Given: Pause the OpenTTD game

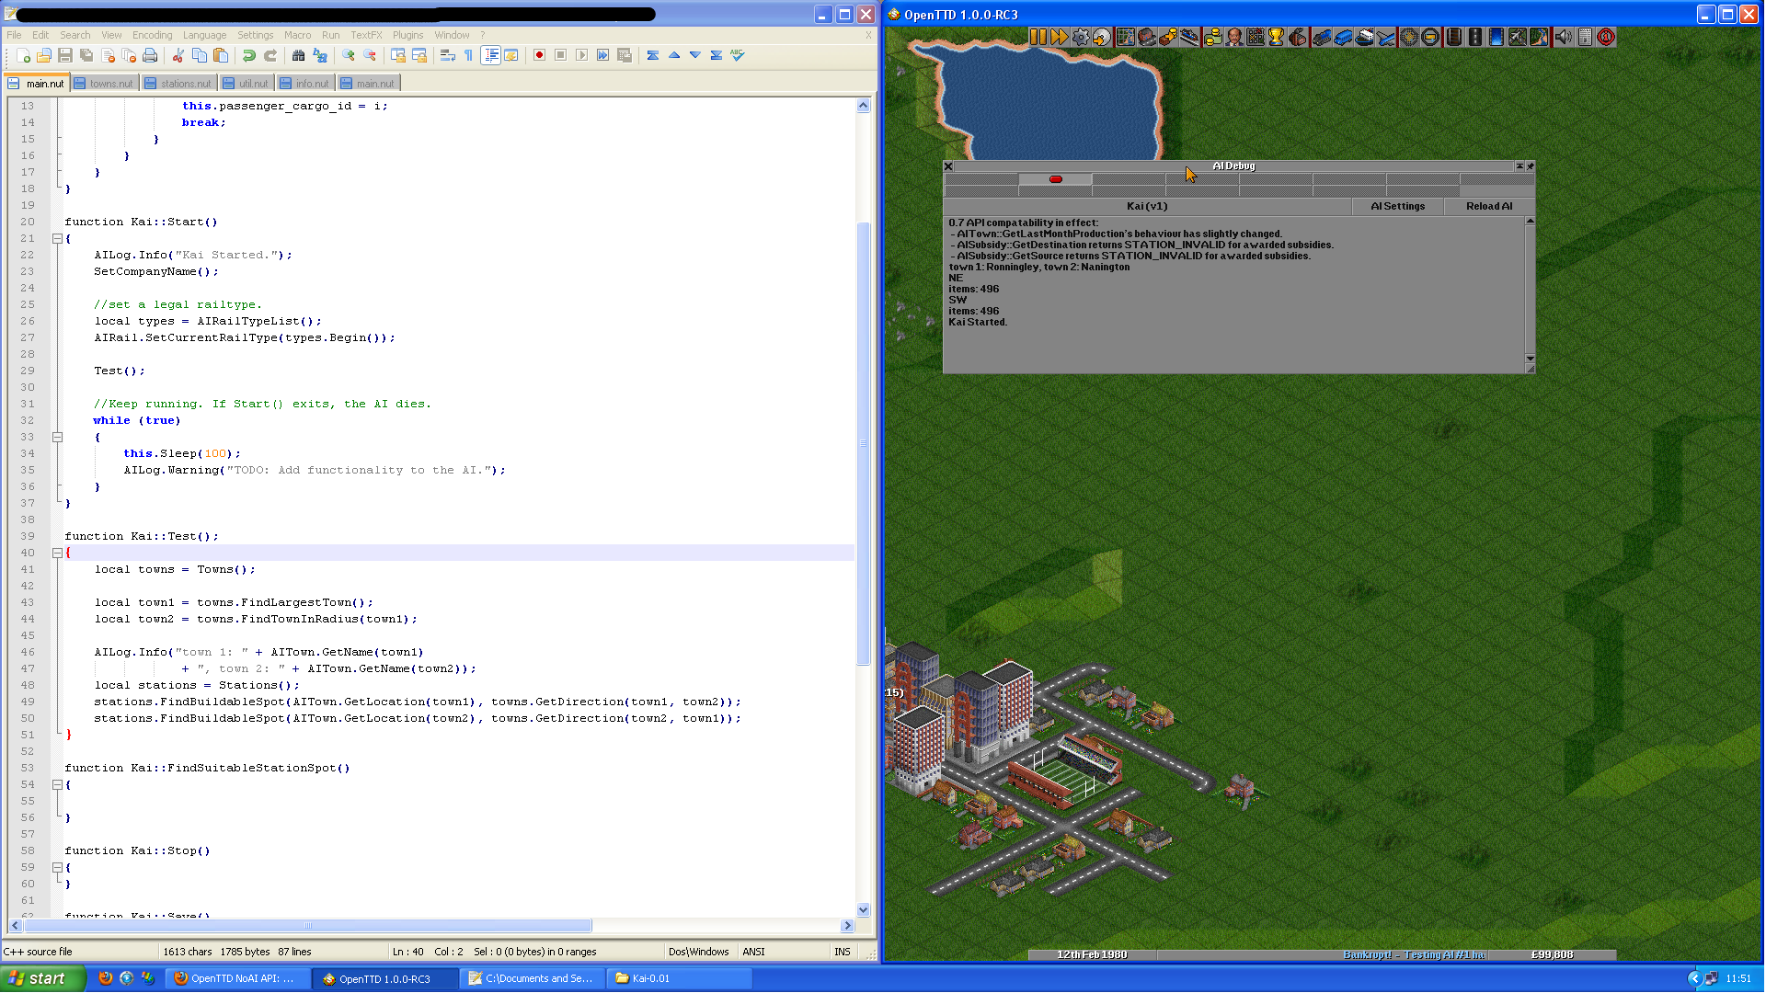Looking at the screenshot, I should coord(1038,37).
